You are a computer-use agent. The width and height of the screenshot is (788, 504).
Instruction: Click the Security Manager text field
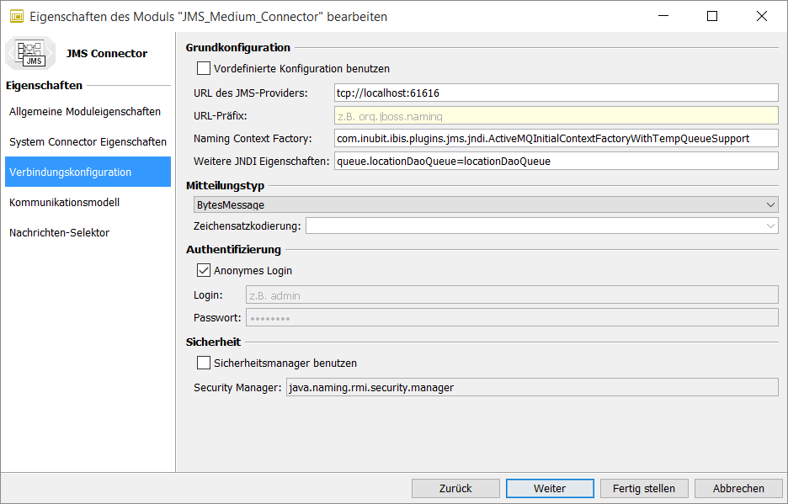point(530,387)
